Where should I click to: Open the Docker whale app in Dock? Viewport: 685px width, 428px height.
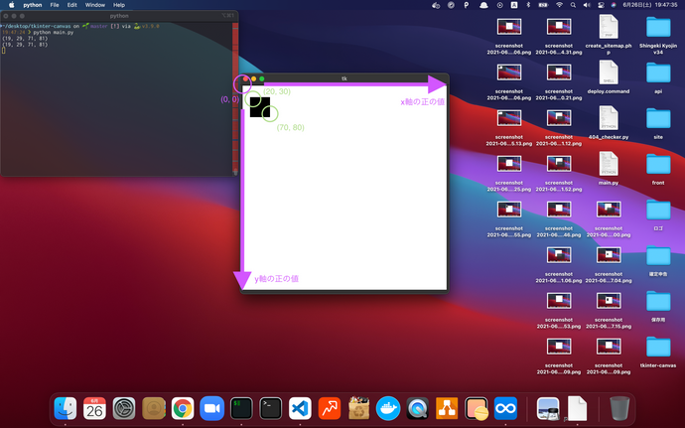click(x=388, y=408)
